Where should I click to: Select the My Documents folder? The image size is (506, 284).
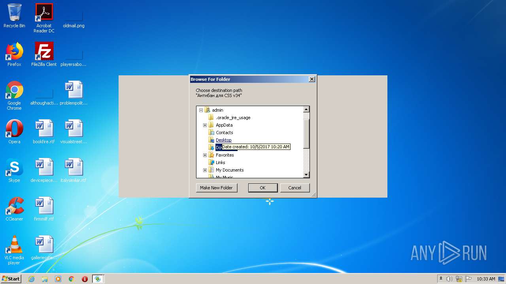(230, 170)
